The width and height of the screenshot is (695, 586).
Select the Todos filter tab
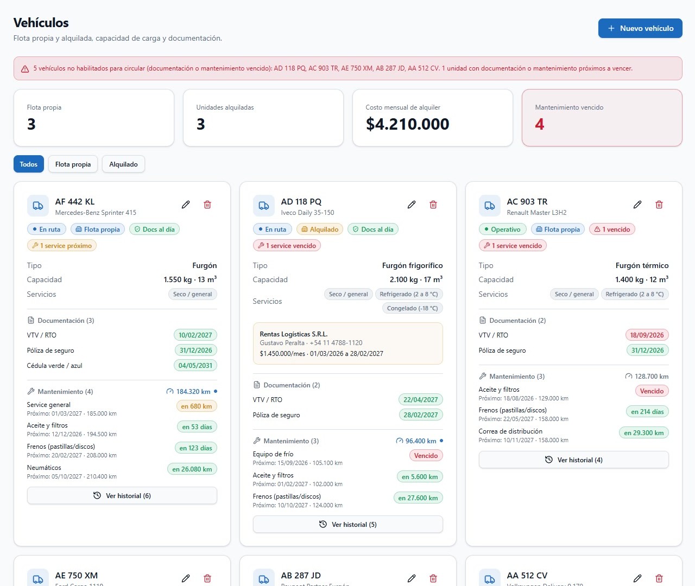tap(29, 164)
